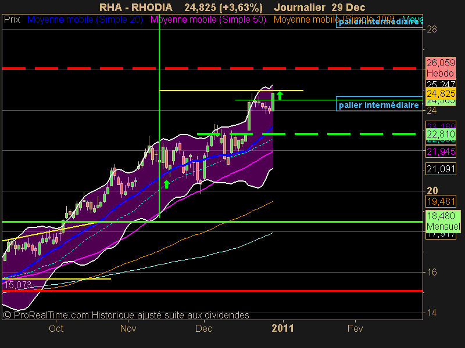
Task: Click the 16 price axis tick
Action: [x=432, y=272]
